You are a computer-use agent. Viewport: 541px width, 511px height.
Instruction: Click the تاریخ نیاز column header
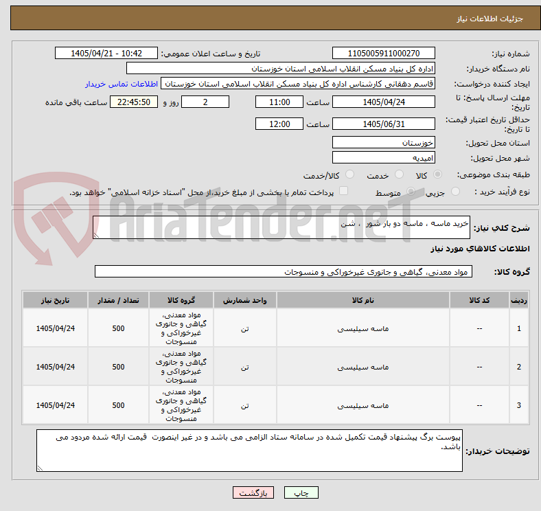[x=55, y=300]
